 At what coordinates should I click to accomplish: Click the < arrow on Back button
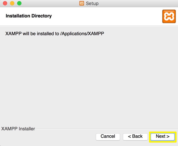pyautogui.click(x=130, y=136)
